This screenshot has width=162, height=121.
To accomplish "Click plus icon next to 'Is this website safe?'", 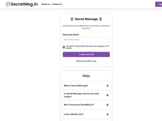I will (107, 114).
